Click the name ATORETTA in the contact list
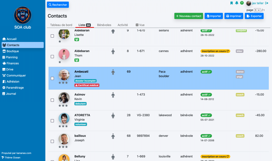 (82, 115)
